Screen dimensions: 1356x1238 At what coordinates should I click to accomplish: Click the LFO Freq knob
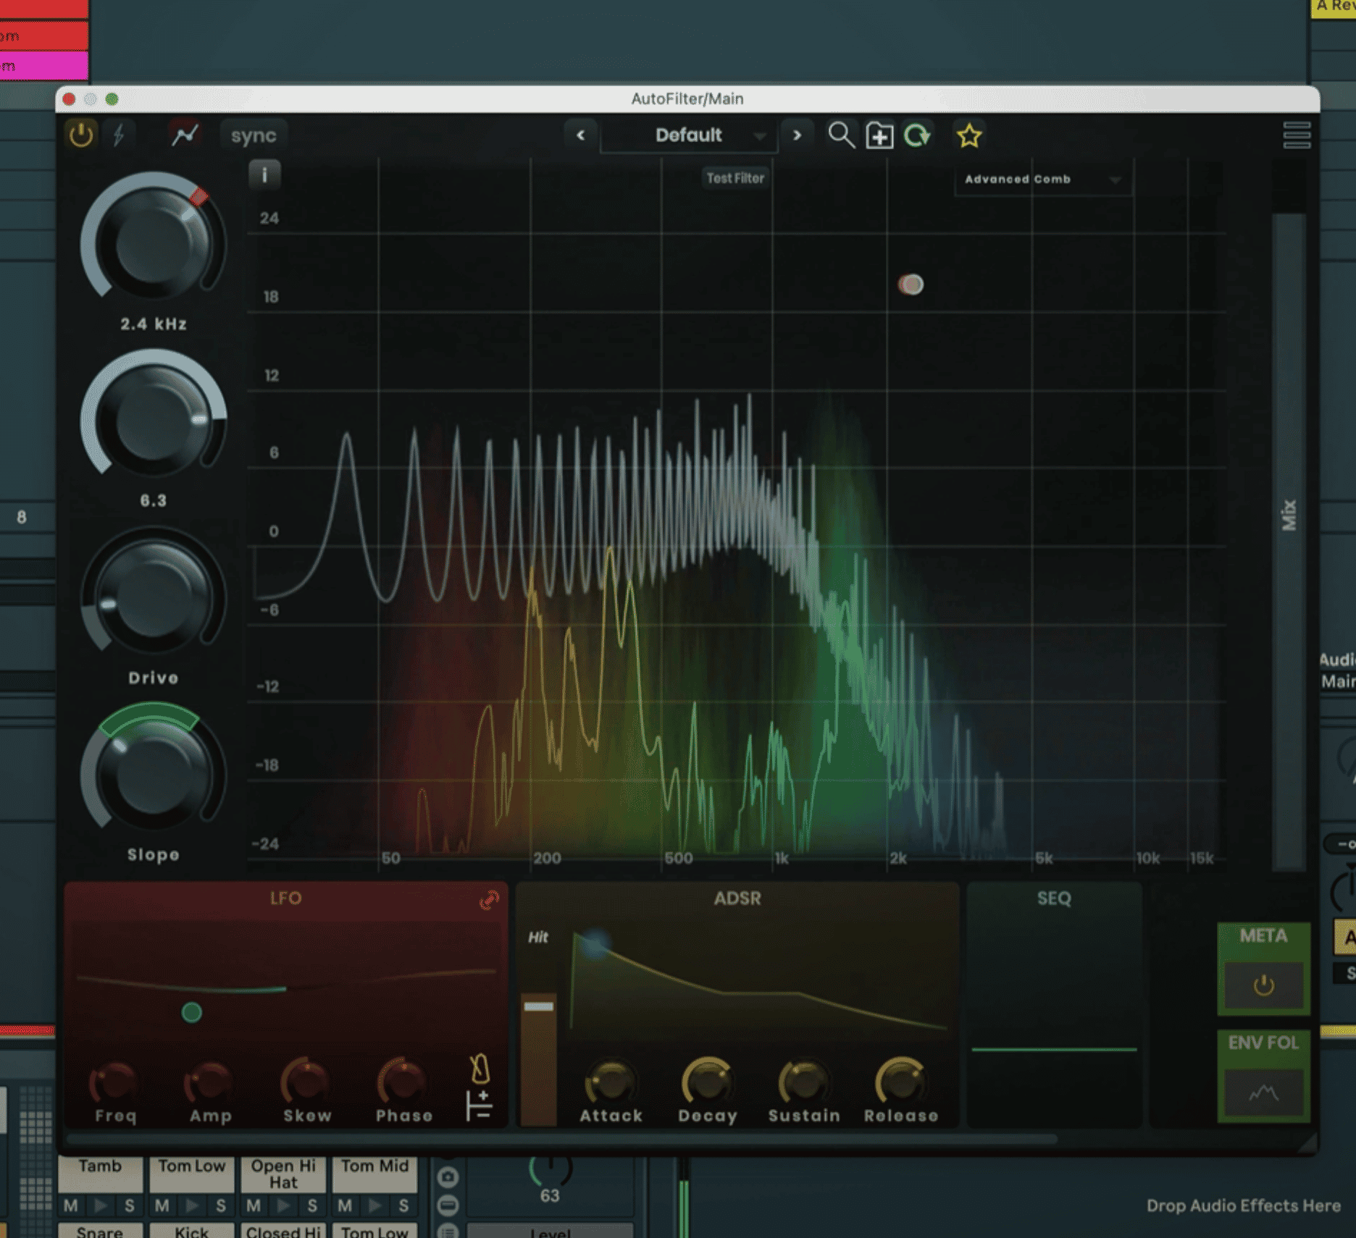coord(115,1082)
